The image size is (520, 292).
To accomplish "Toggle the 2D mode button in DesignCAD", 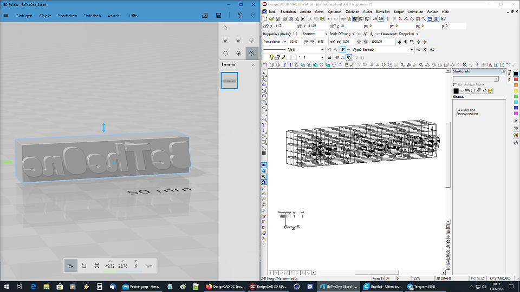I will point(374,19).
